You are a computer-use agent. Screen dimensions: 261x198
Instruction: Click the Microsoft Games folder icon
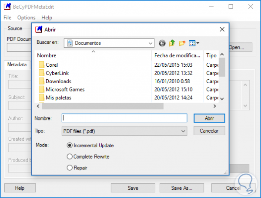pyautogui.click(x=41, y=89)
